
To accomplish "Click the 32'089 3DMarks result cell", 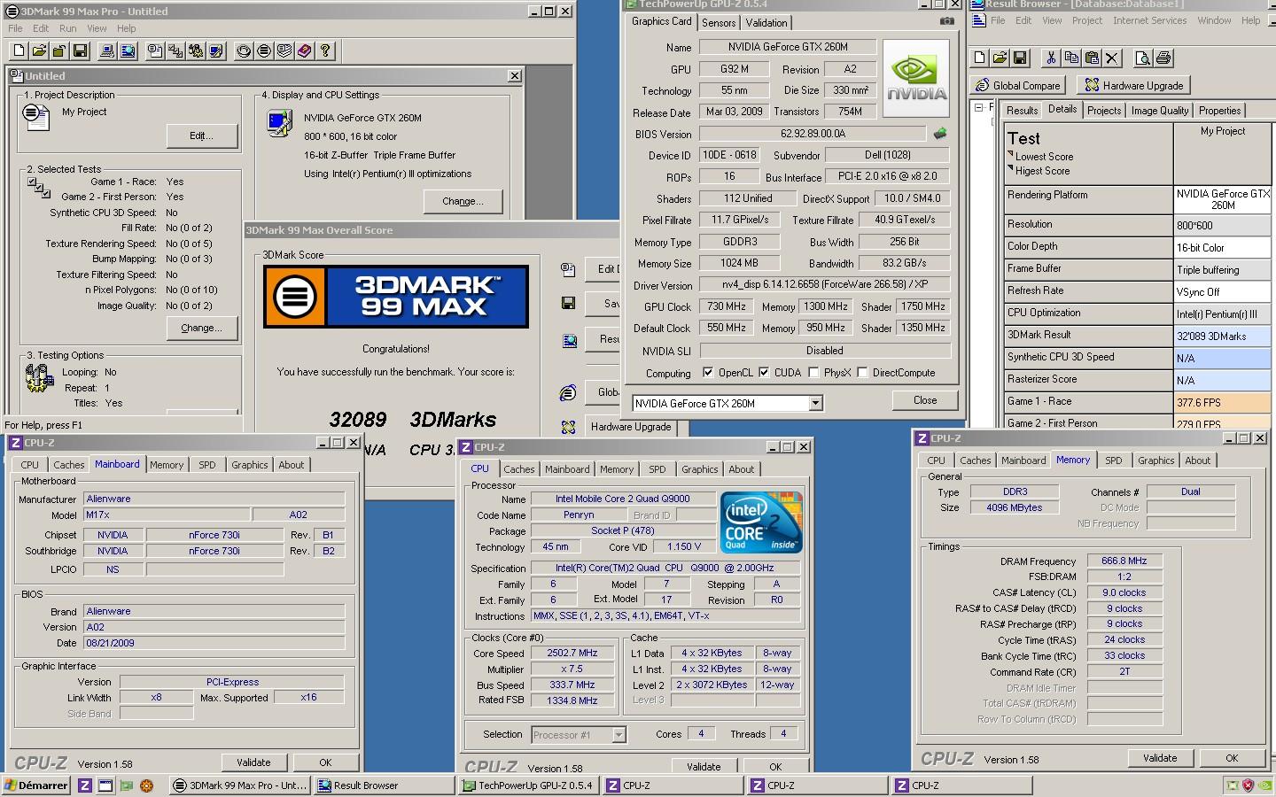I will tap(1222, 336).
